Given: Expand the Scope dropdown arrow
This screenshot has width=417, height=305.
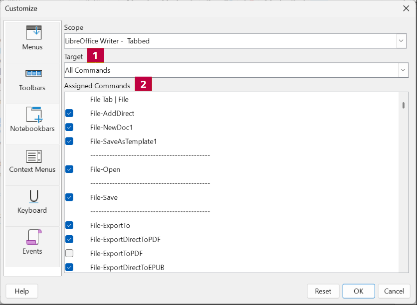Looking at the screenshot, I should pos(401,41).
